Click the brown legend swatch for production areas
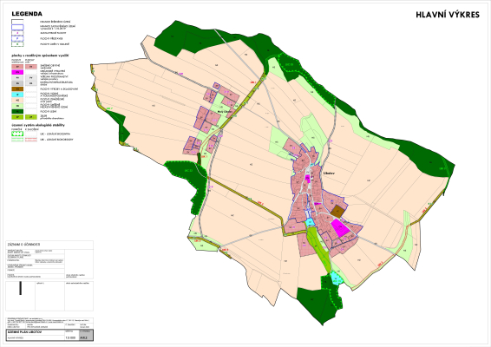 click(17, 89)
